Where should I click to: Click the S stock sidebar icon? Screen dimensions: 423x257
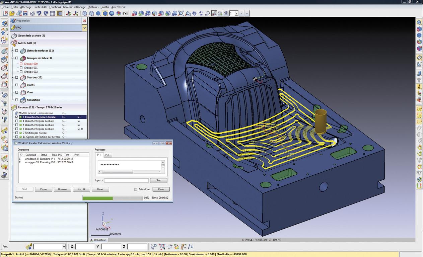(x=4, y=95)
